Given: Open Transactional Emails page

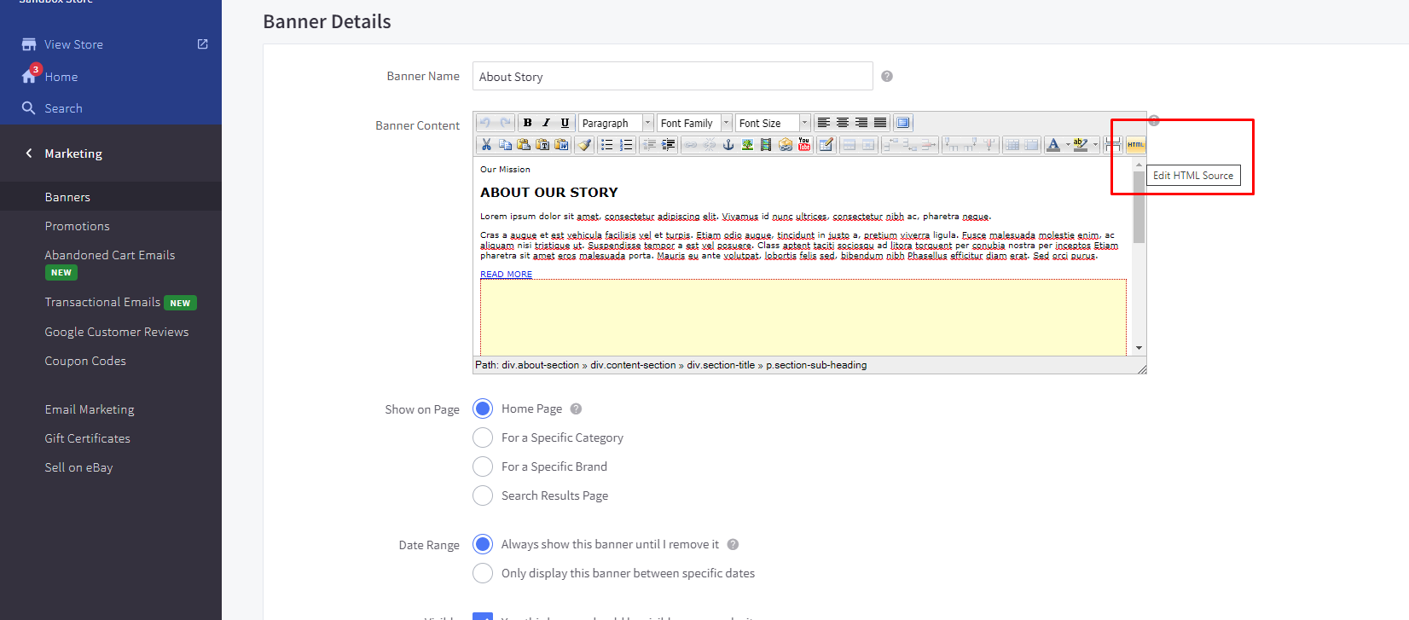Looking at the screenshot, I should [102, 302].
